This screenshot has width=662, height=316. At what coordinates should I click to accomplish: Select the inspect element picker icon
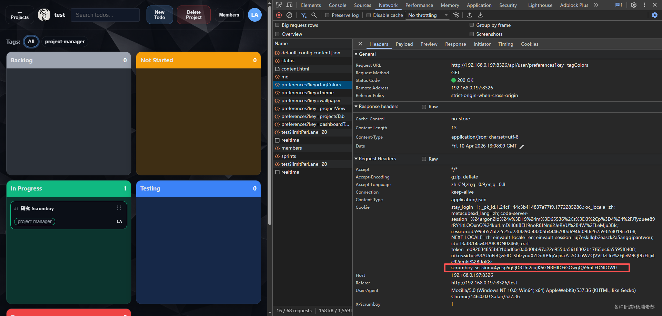[x=279, y=5]
